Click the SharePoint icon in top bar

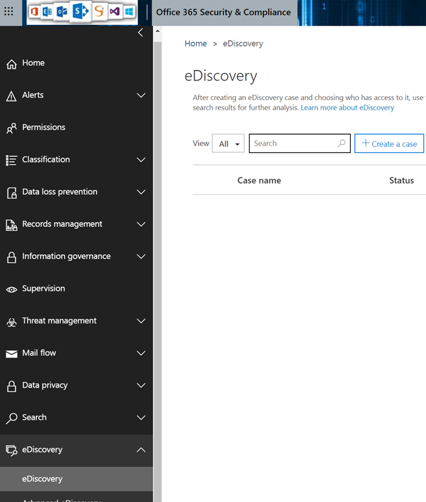pos(80,11)
